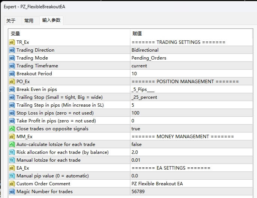The width and height of the screenshot is (257, 198).
Task: Select the Manual lotsize value 0.01
Action: point(136,160)
